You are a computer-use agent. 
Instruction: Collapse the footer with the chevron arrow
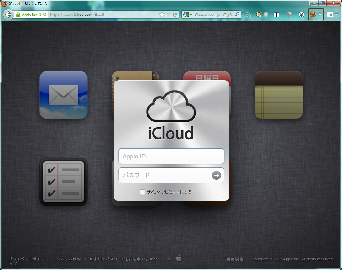(168, 259)
